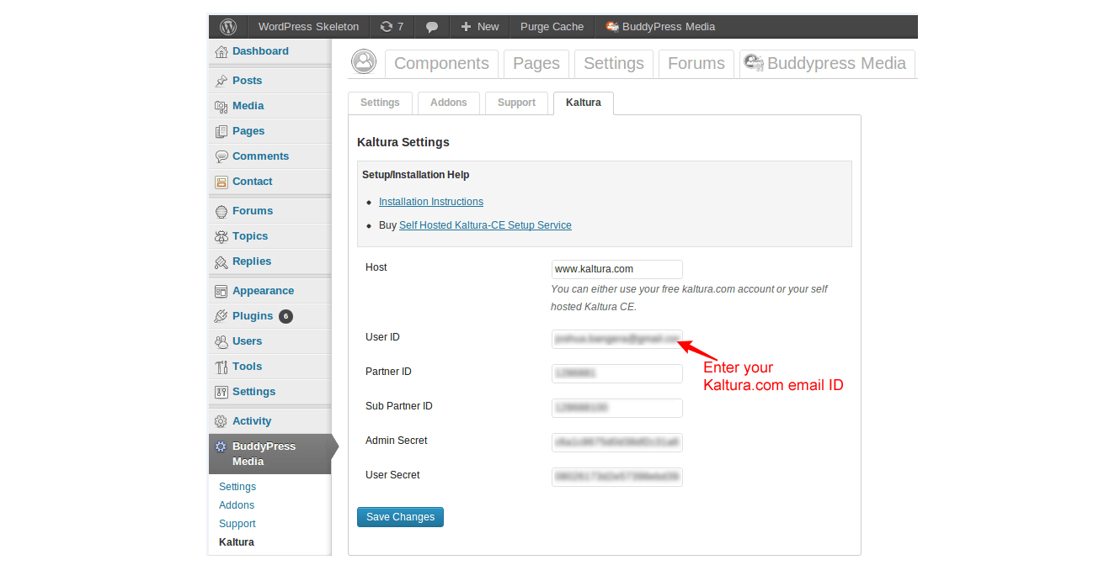Switch to the Support sub-tab
Image resolution: width=1115 pixels, height=565 pixels.
coord(516,103)
